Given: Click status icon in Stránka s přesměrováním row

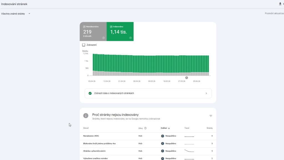Looking at the screenshot, I should 163,151.
